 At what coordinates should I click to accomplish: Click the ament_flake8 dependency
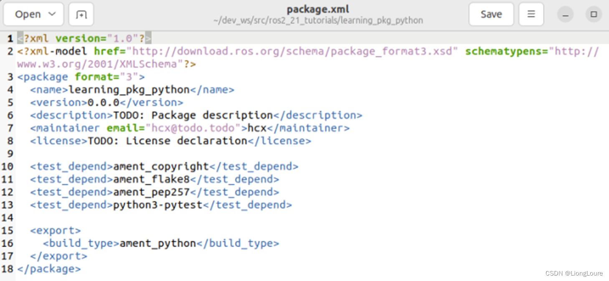click(152, 179)
